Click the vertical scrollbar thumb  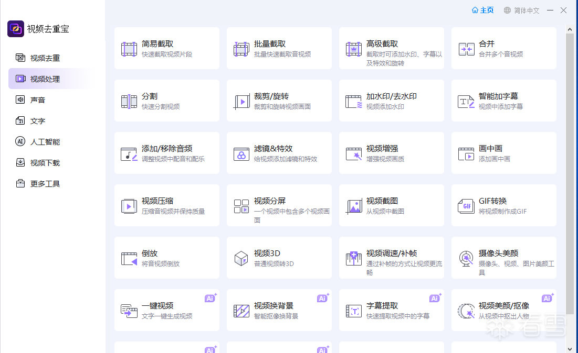[x=570, y=173]
